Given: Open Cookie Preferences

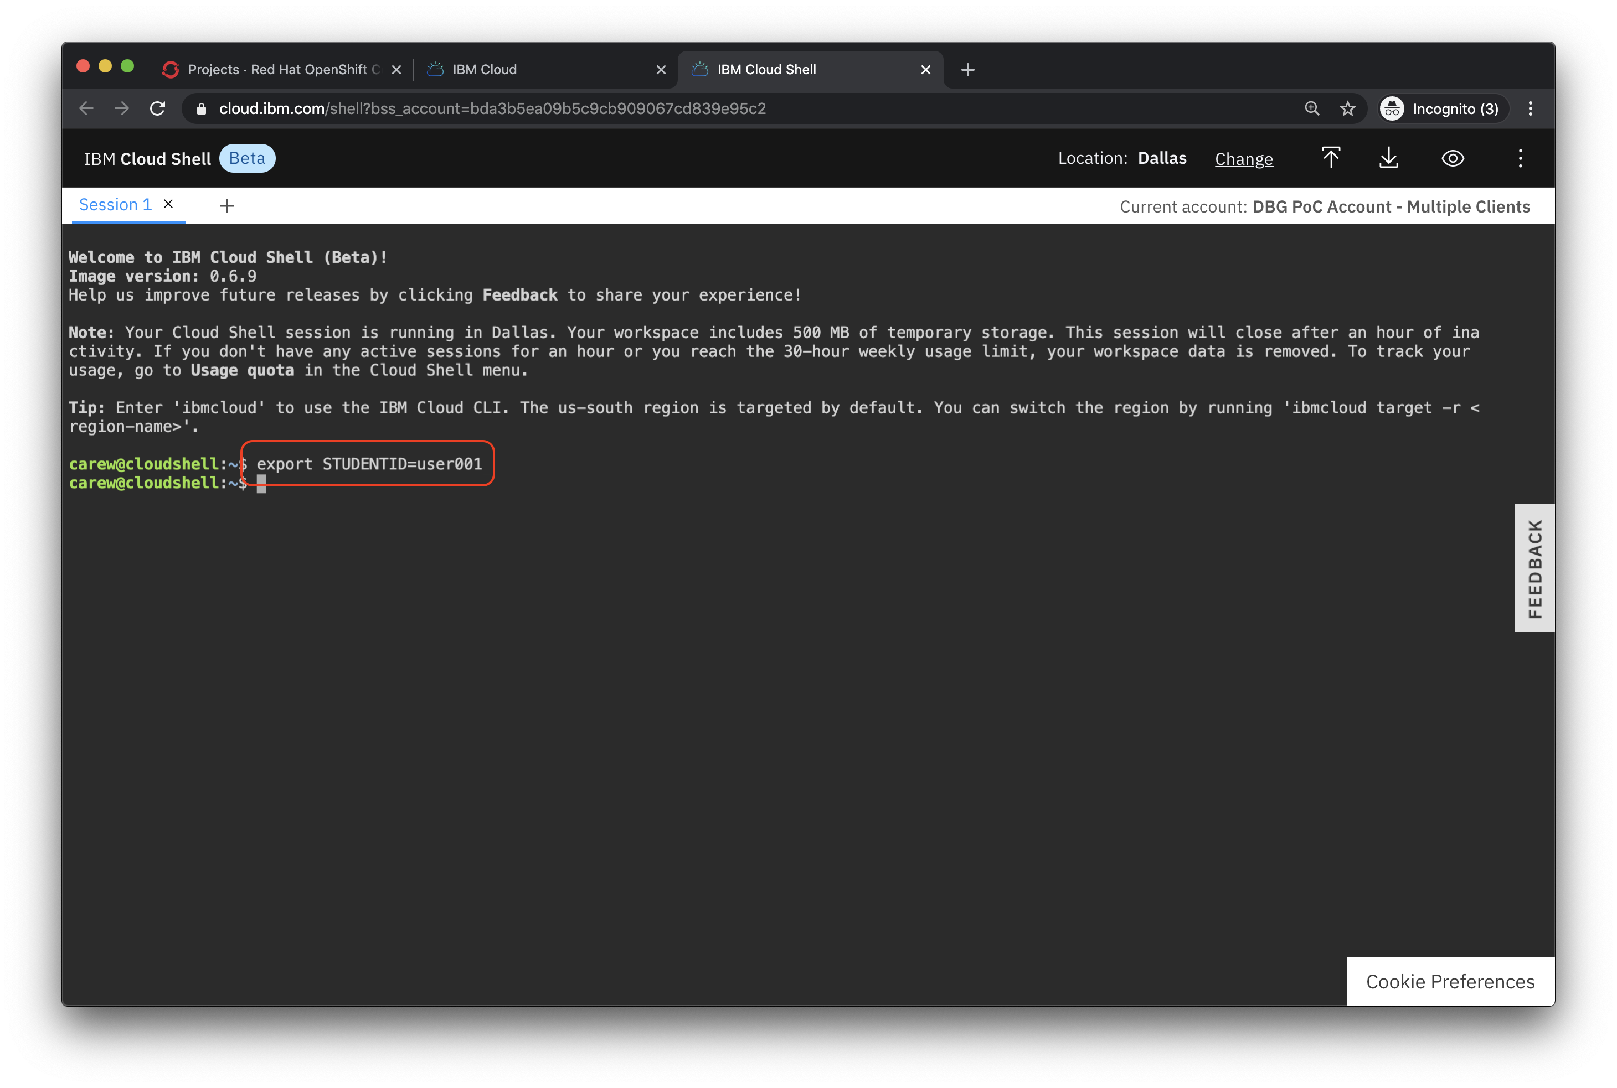Looking at the screenshot, I should coord(1450,981).
